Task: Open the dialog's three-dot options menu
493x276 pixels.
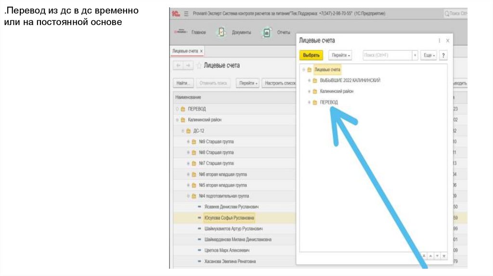Action: (x=439, y=40)
